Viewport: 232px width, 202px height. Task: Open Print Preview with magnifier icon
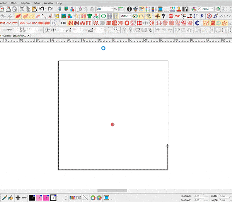(15, 9)
